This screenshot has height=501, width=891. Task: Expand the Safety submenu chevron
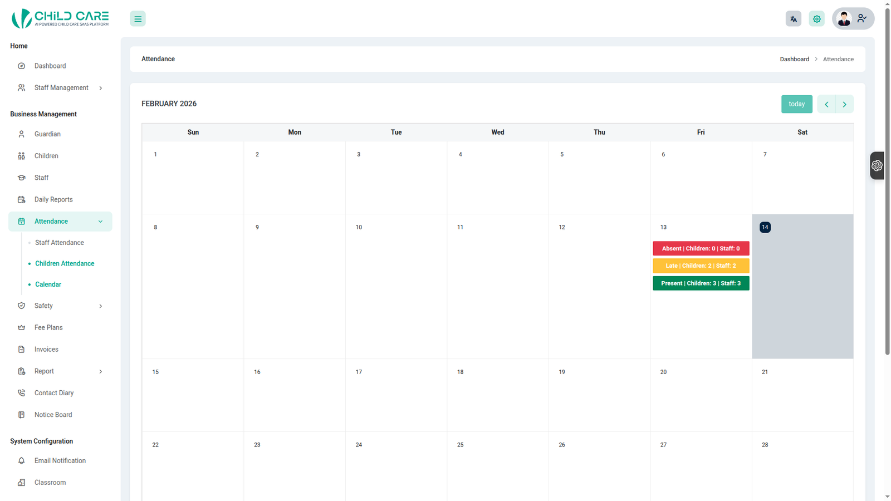(x=101, y=306)
